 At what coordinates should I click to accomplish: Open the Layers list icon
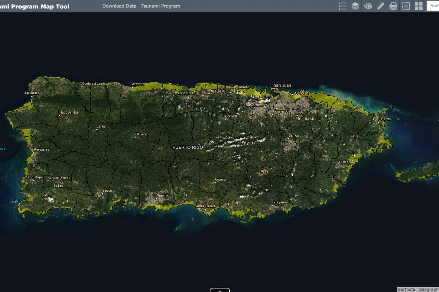(355, 6)
